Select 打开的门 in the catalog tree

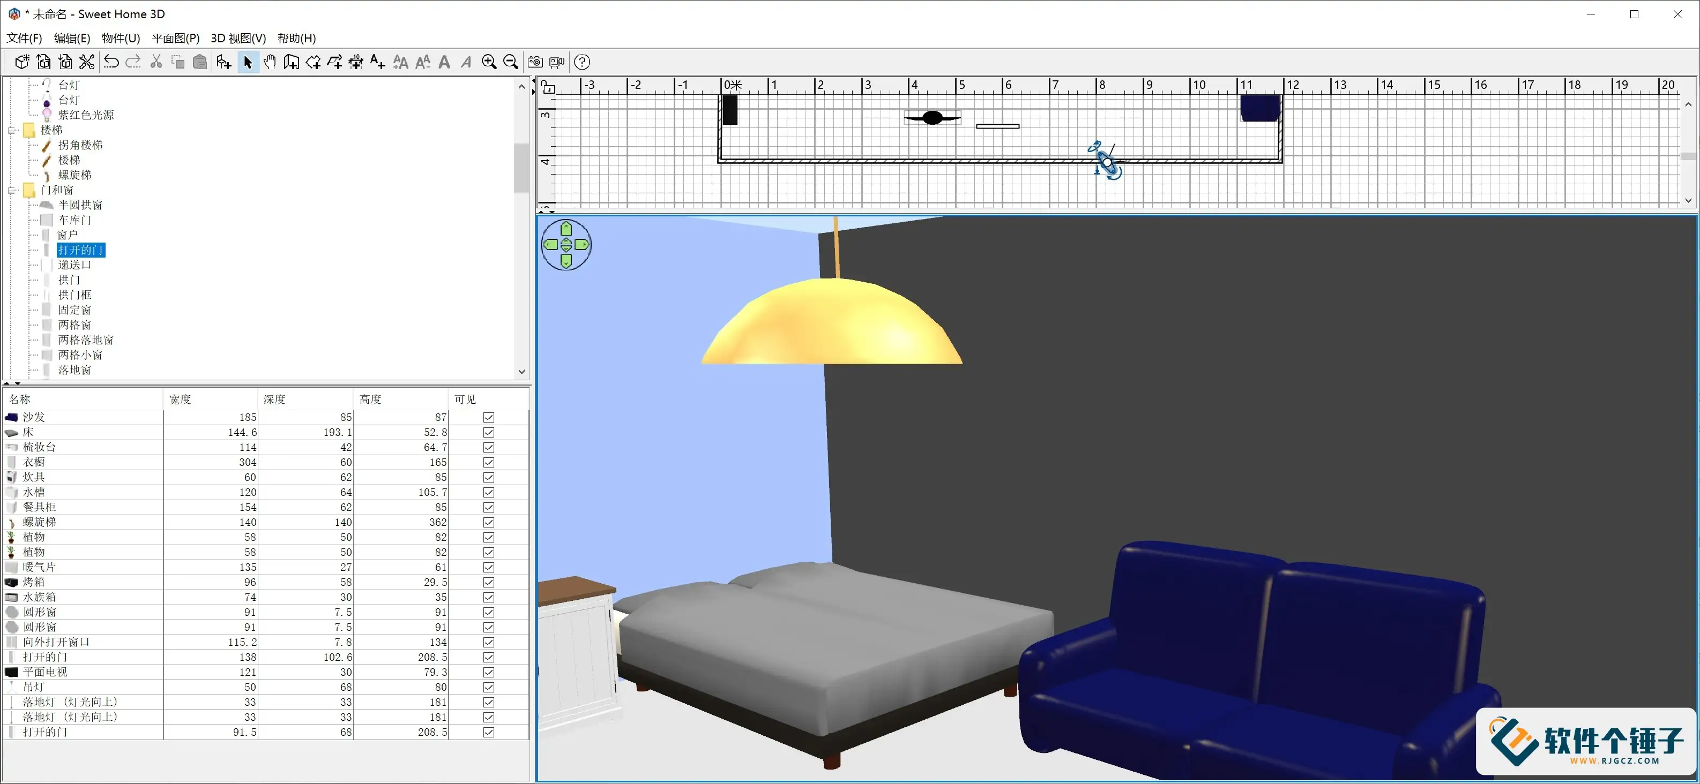(x=80, y=250)
